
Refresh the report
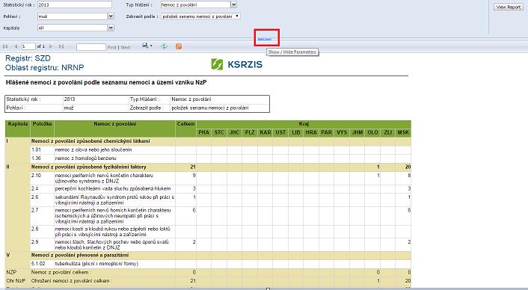tap(164, 46)
